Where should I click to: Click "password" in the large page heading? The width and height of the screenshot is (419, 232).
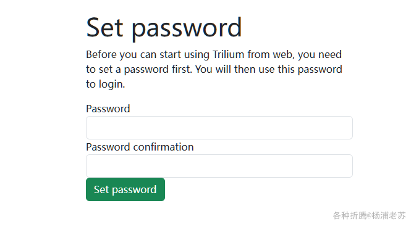click(187, 29)
